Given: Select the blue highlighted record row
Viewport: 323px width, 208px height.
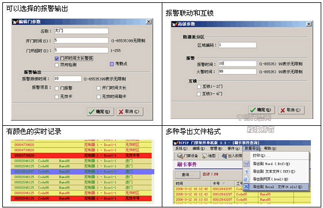Looking at the screenshot, I should tap(82, 172).
